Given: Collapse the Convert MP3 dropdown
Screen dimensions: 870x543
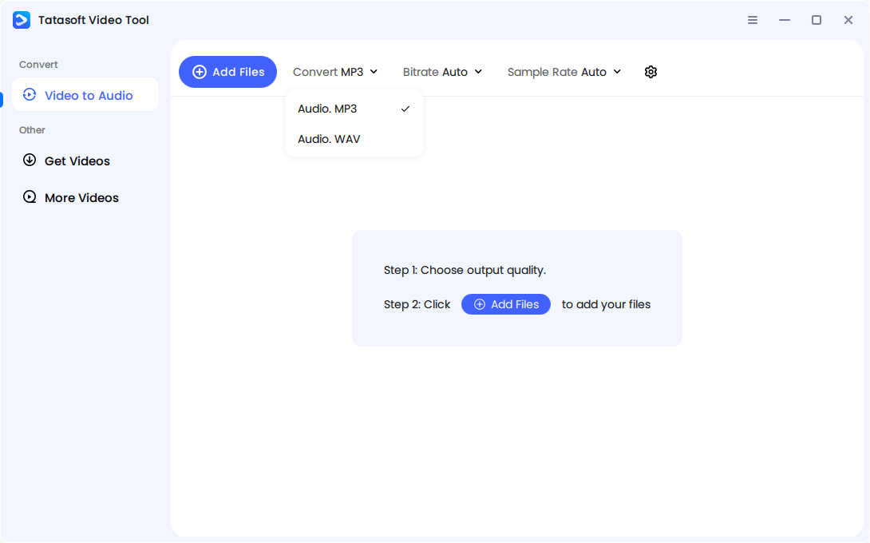Looking at the screenshot, I should click(x=335, y=72).
